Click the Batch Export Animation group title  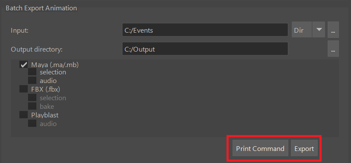[41, 8]
